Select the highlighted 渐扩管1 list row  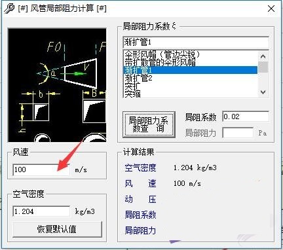click(191, 70)
